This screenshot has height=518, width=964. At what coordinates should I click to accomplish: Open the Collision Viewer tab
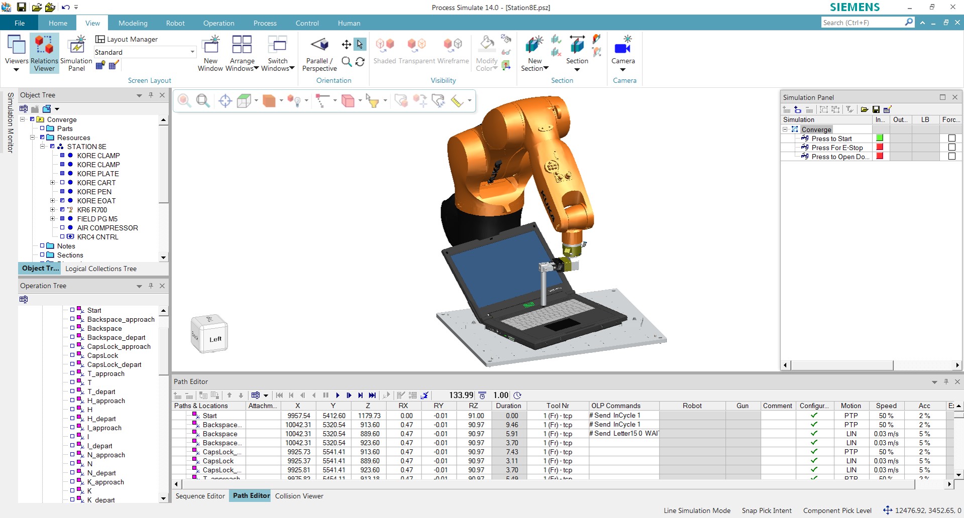[299, 496]
